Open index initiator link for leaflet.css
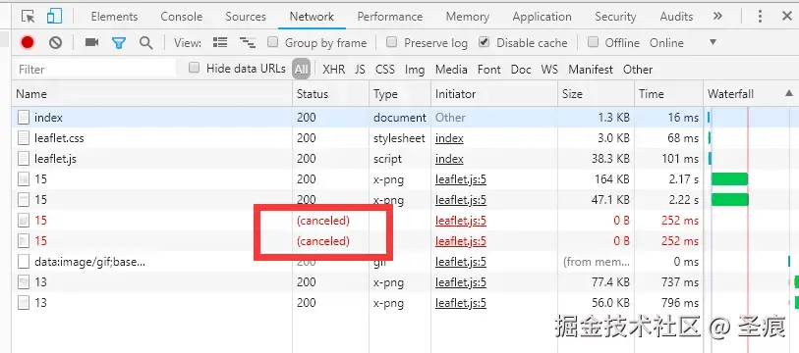Screen dimensions: 799x353 [x=449, y=138]
